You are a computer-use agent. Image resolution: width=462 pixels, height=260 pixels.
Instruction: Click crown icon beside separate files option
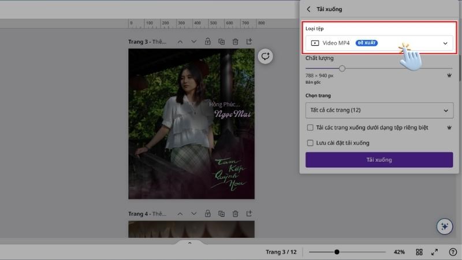pos(449,128)
